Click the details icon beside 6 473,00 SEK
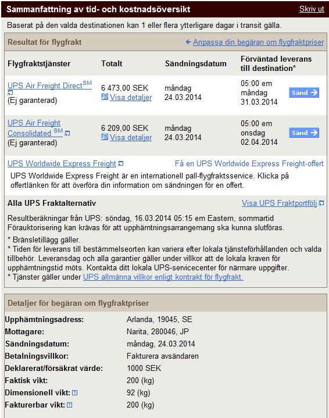This screenshot has height=418, width=329. tap(105, 97)
